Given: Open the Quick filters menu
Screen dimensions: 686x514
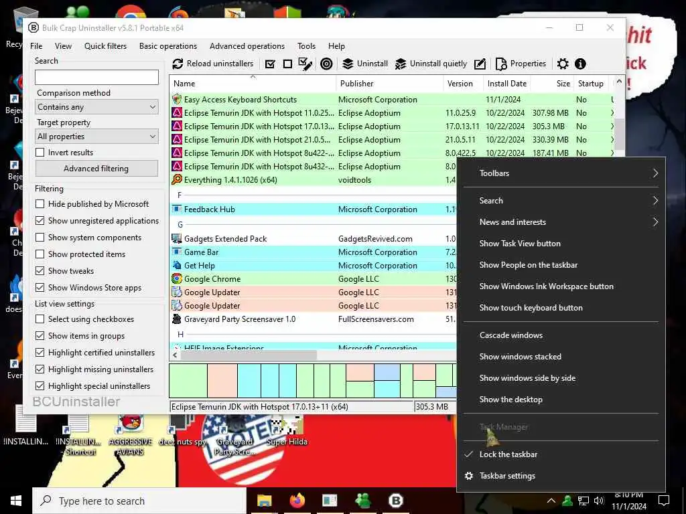Looking at the screenshot, I should [x=105, y=46].
